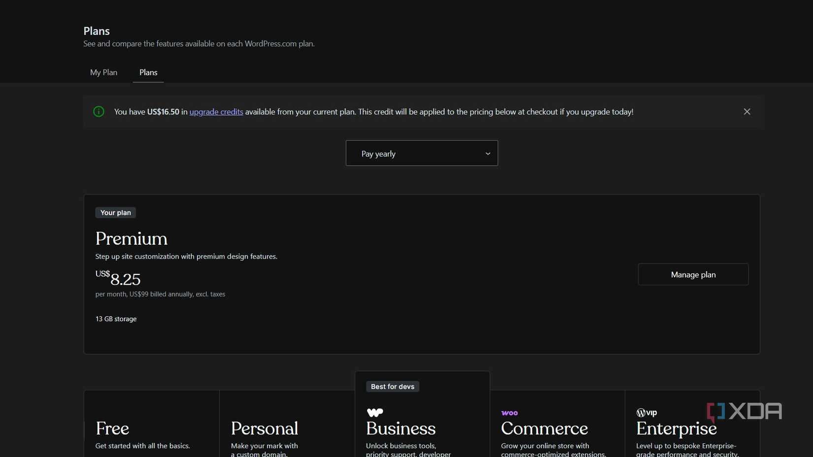Viewport: 813px width, 457px height.
Task: Open the upgrade credits link
Action: point(216,112)
